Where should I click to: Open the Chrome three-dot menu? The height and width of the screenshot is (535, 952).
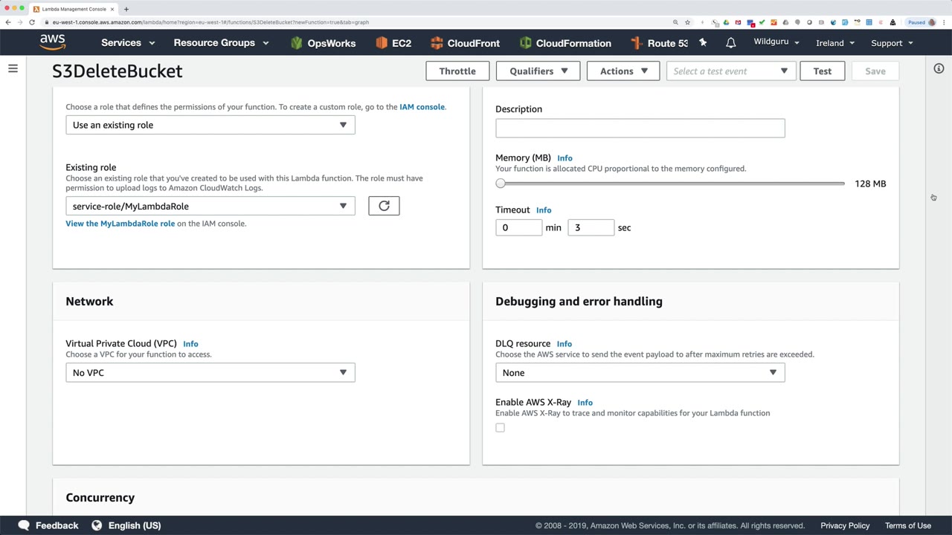944,22
